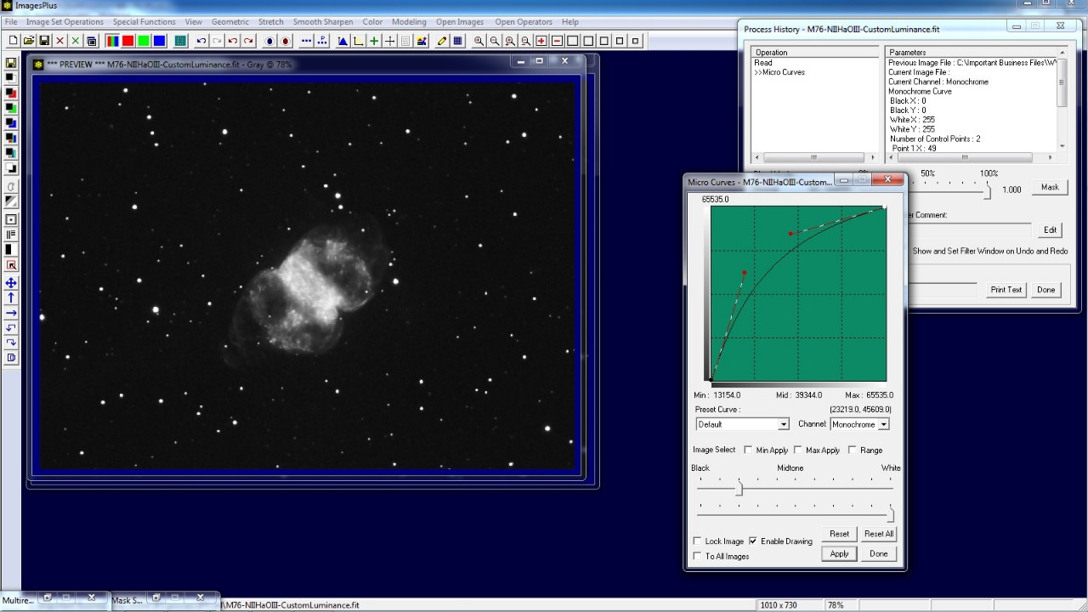The width and height of the screenshot is (1088, 612).
Task: Click the red X icon in the top toolbar
Action: tap(59, 41)
